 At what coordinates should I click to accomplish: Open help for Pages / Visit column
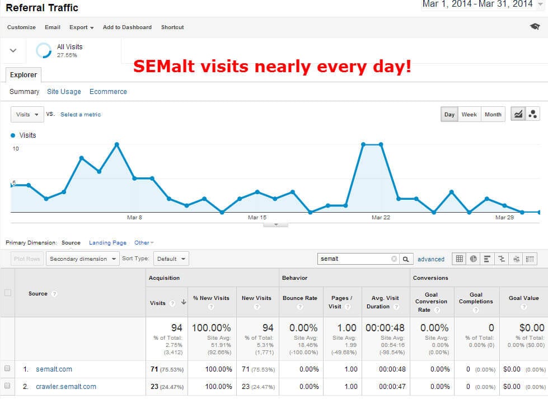click(x=348, y=307)
